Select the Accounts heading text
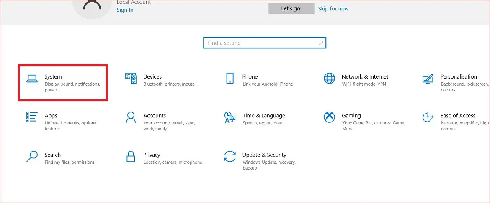This screenshot has height=203, width=490. [155, 116]
